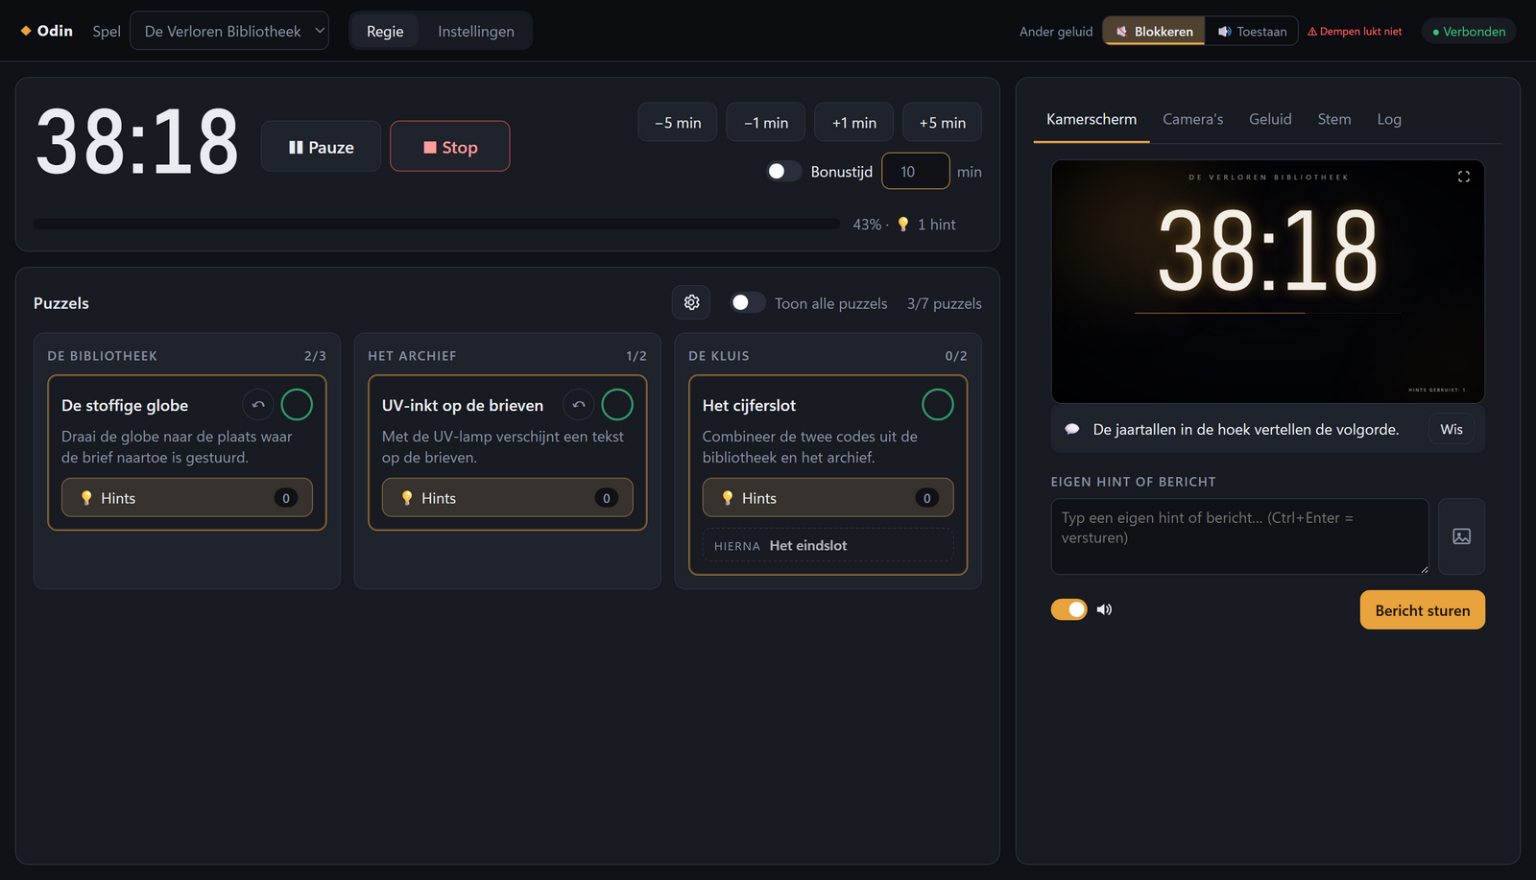Open the Spel dropdown De Verloren Bibliotheek
Image resolution: width=1536 pixels, height=880 pixels.
click(x=229, y=31)
